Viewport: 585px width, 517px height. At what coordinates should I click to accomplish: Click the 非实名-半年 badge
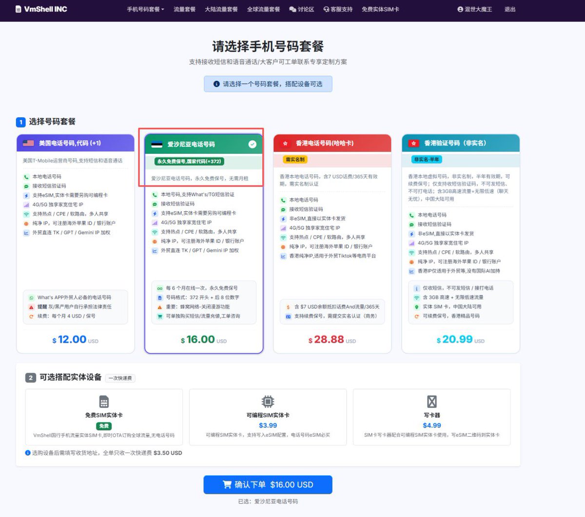pyautogui.click(x=427, y=160)
